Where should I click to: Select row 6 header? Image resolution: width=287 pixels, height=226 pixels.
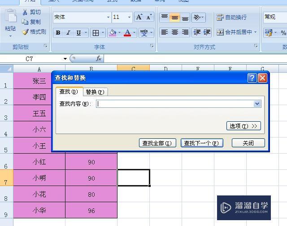7,162
